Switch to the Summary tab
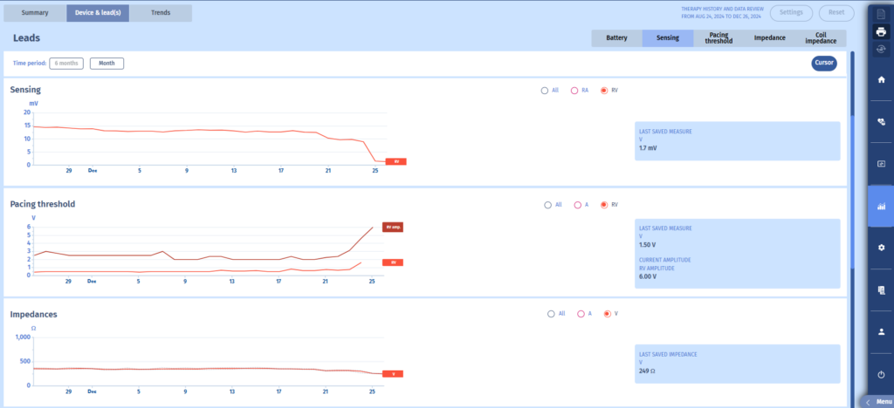894x408 pixels. tap(35, 13)
